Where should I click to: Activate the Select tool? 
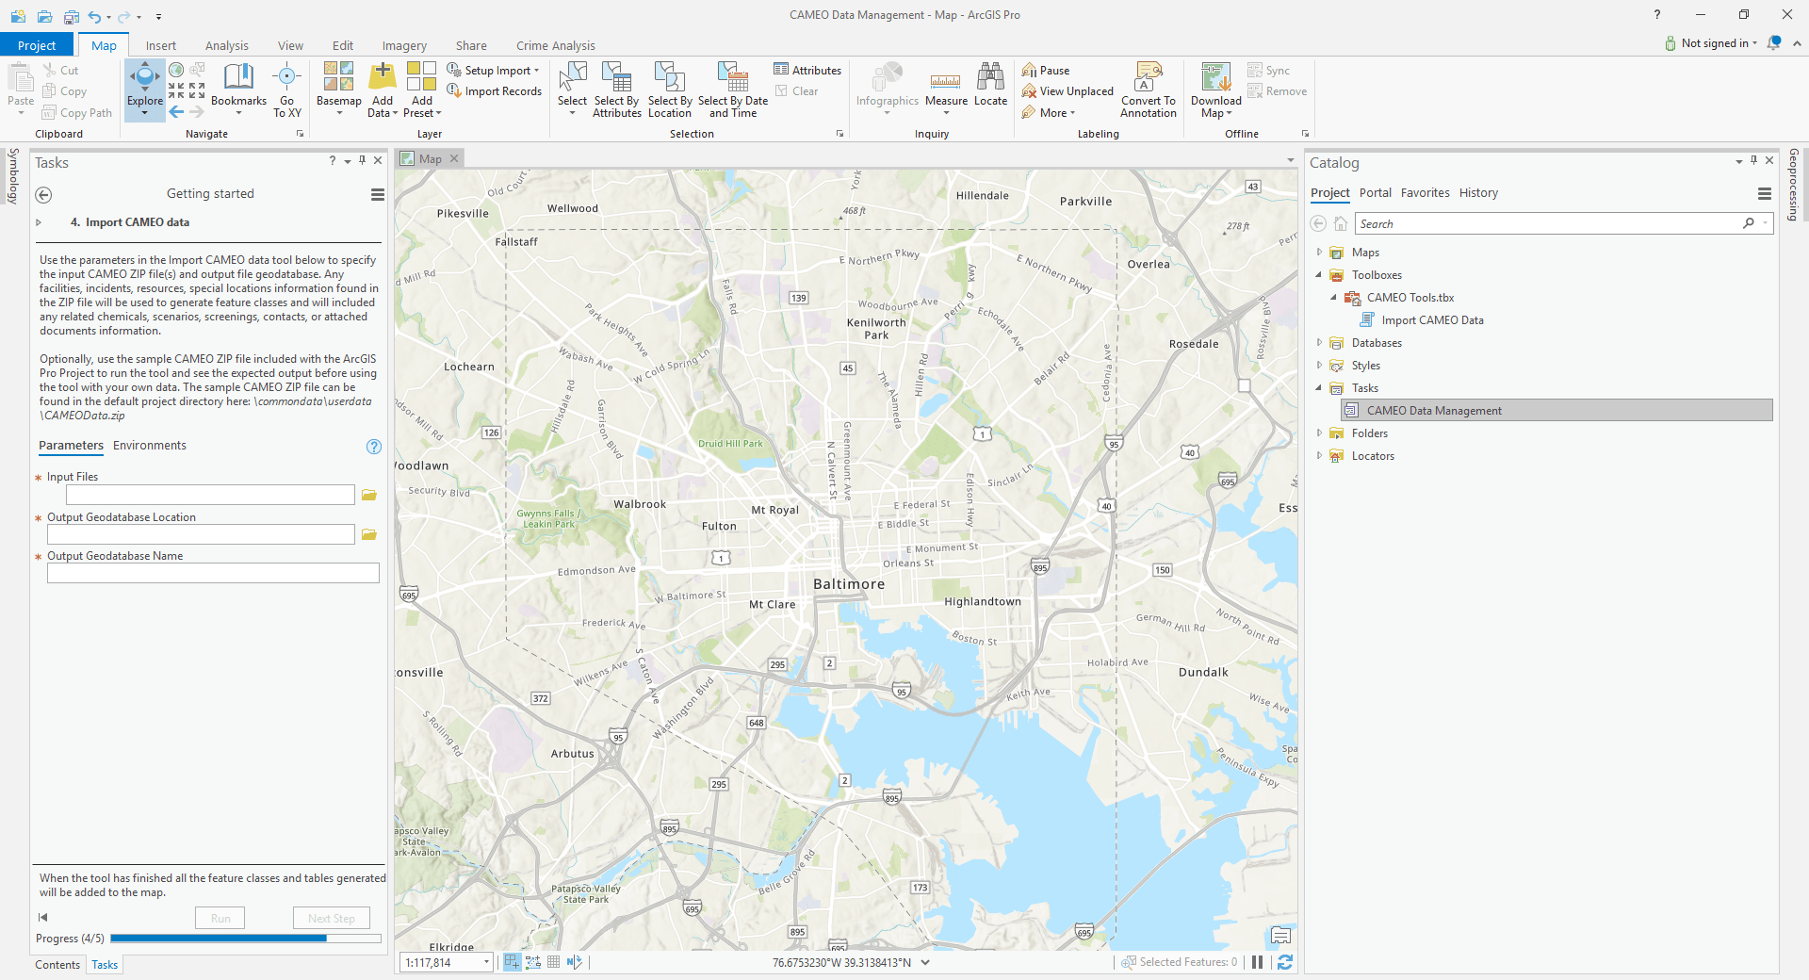click(x=572, y=90)
